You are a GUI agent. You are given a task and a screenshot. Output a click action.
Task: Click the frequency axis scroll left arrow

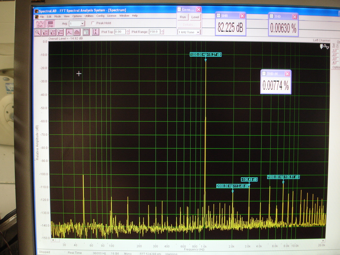53,240
